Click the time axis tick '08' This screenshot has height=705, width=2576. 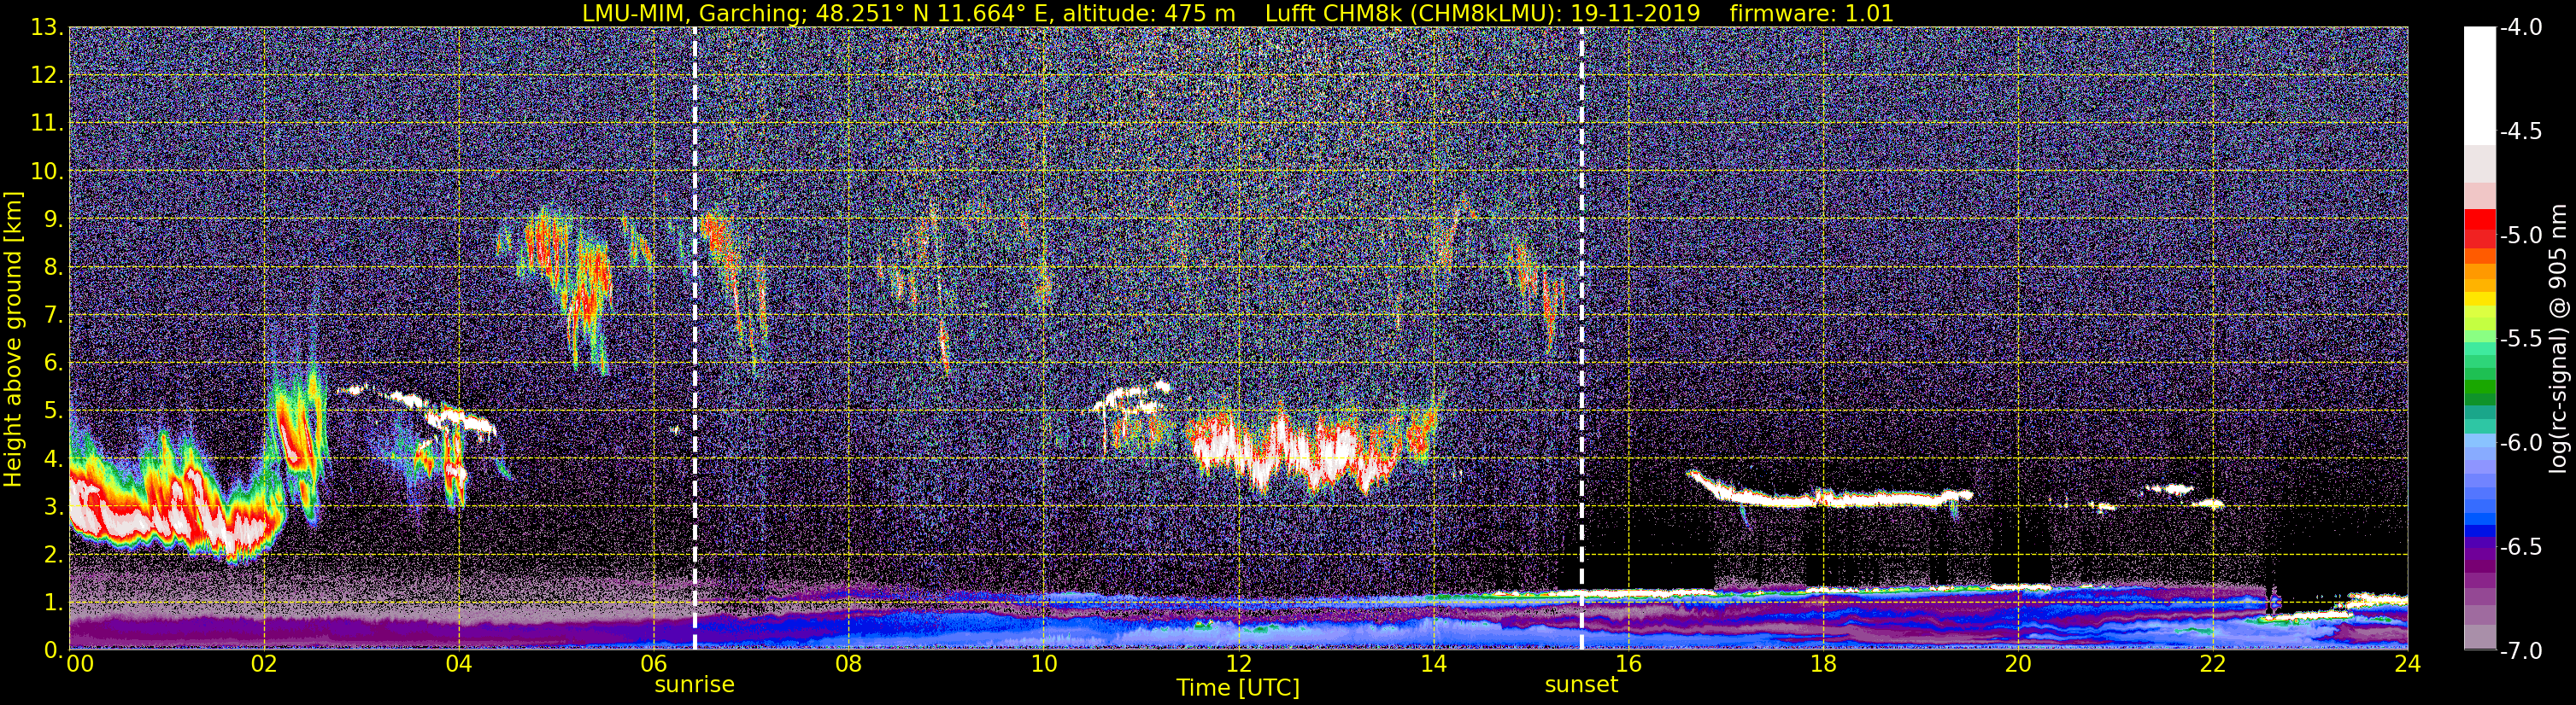pyautogui.click(x=848, y=664)
